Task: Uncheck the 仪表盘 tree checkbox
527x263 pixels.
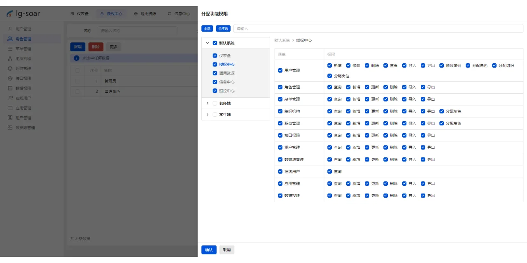Action: [x=215, y=55]
